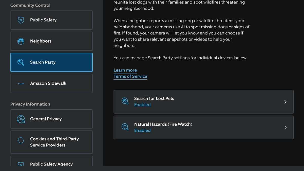Screen dimensions: 304x171
Task: Expand Search for Lost Pets chevron arrow
Action: pos(285,102)
